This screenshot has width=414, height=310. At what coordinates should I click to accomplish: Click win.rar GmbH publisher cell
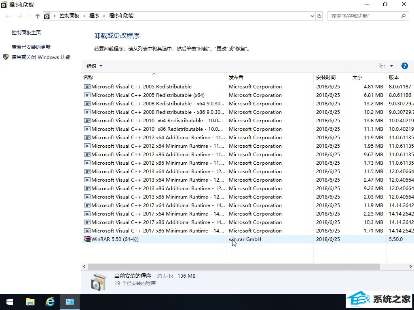[x=245, y=239]
